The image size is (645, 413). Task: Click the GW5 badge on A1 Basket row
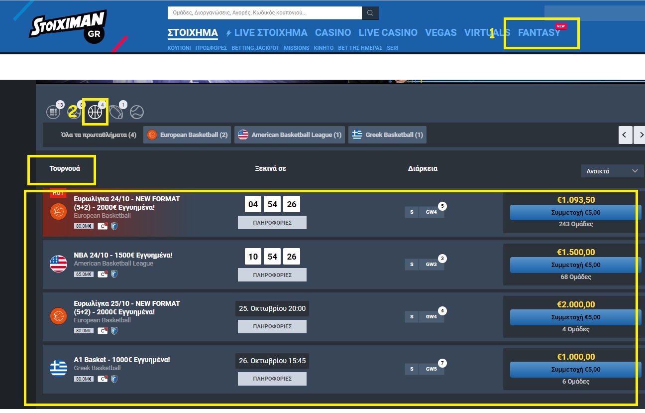coord(431,369)
